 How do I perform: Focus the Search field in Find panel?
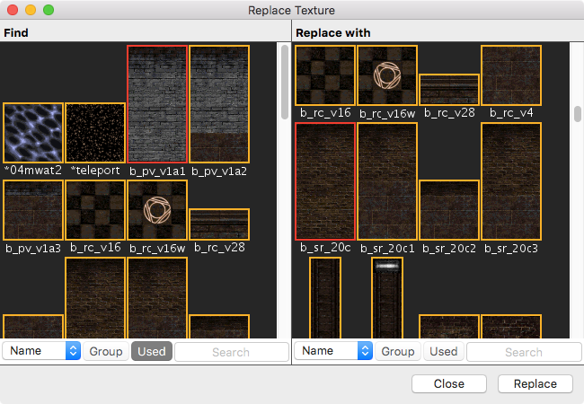[231, 352]
